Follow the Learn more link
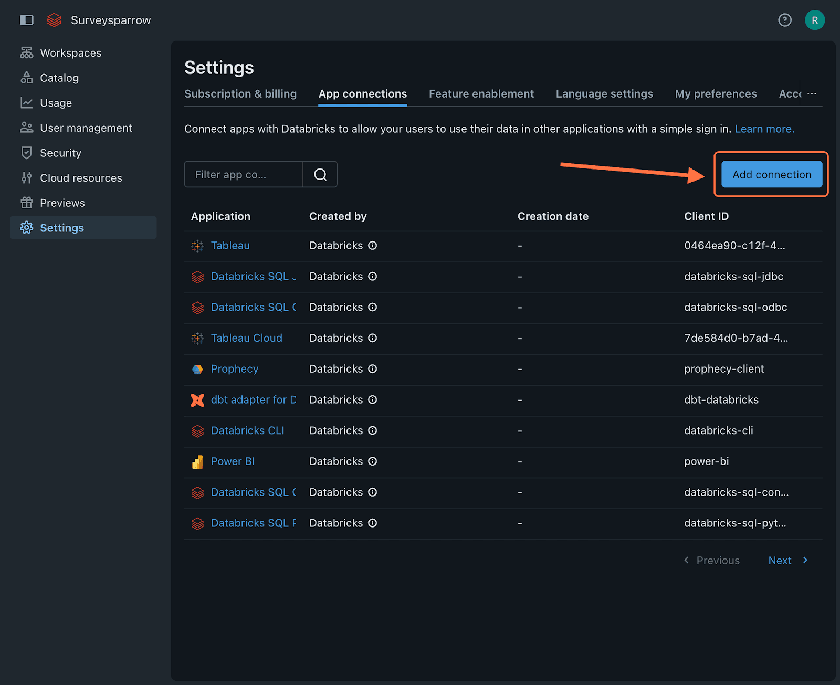 (764, 129)
